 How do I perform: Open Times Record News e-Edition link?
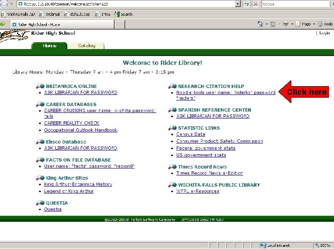pos(210,173)
